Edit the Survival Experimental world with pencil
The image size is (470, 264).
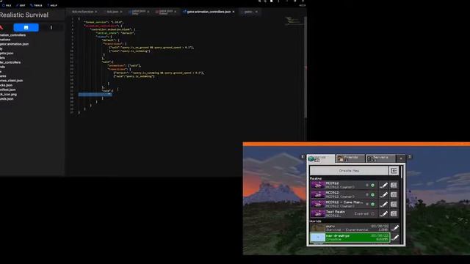coord(395,228)
